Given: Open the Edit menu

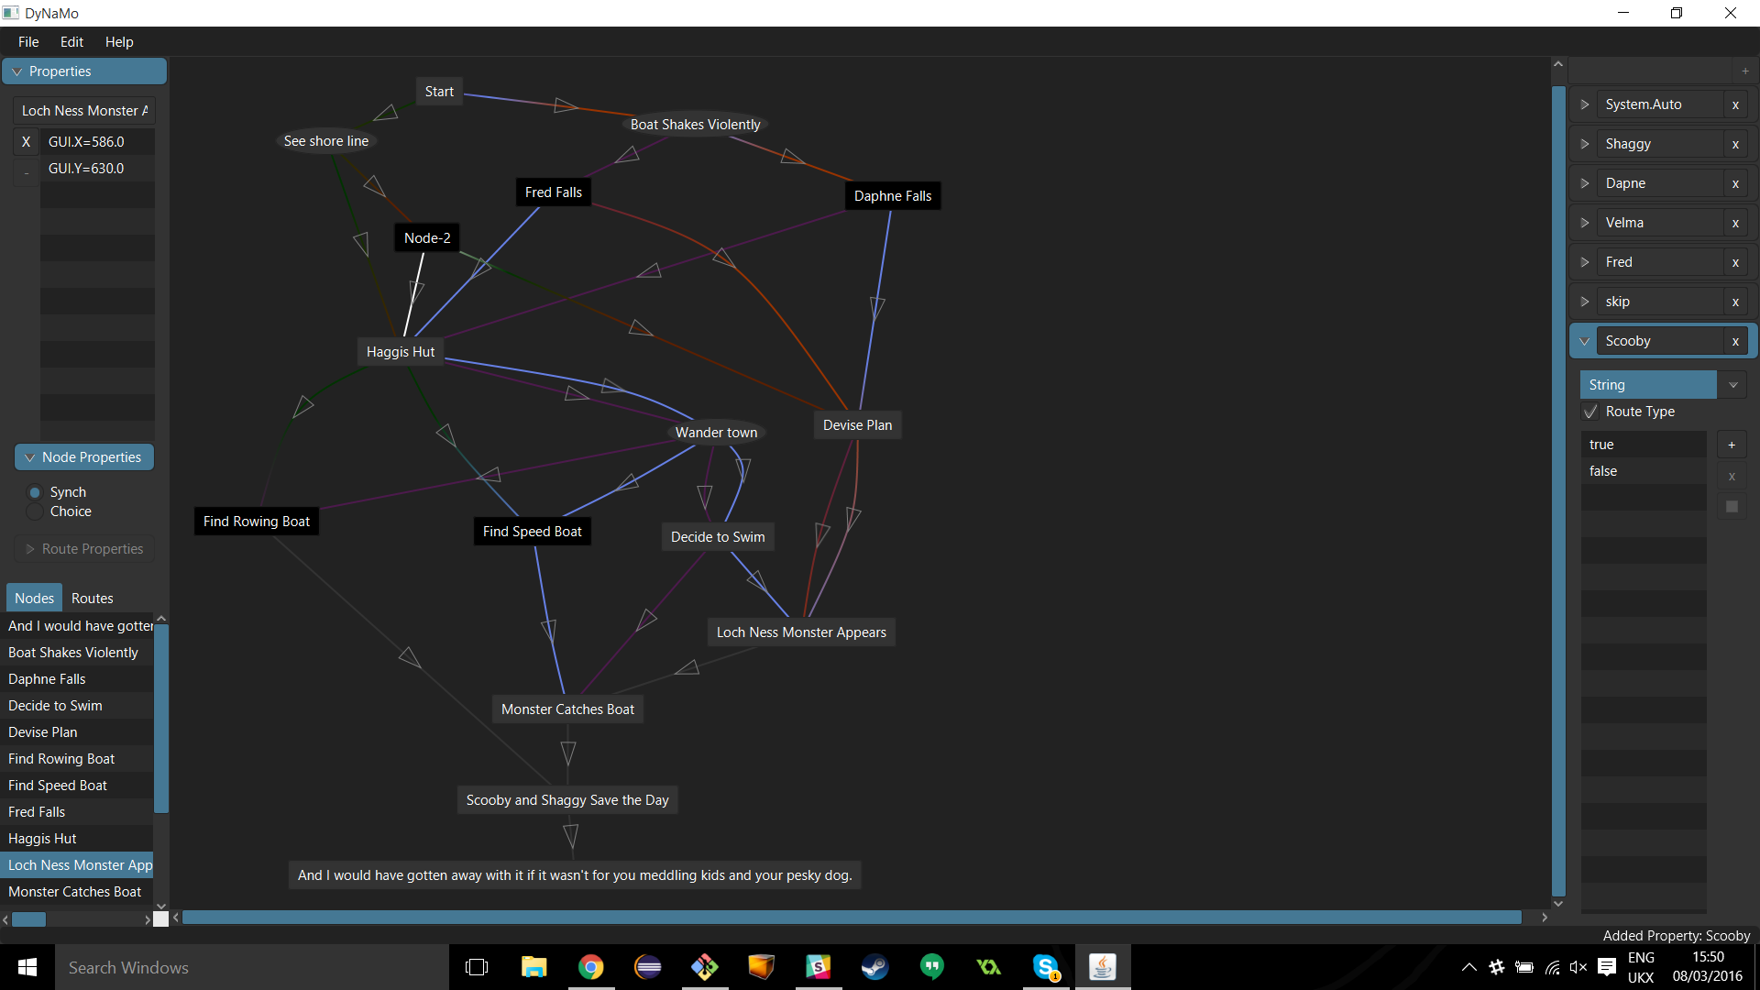Looking at the screenshot, I should pyautogui.click(x=71, y=42).
